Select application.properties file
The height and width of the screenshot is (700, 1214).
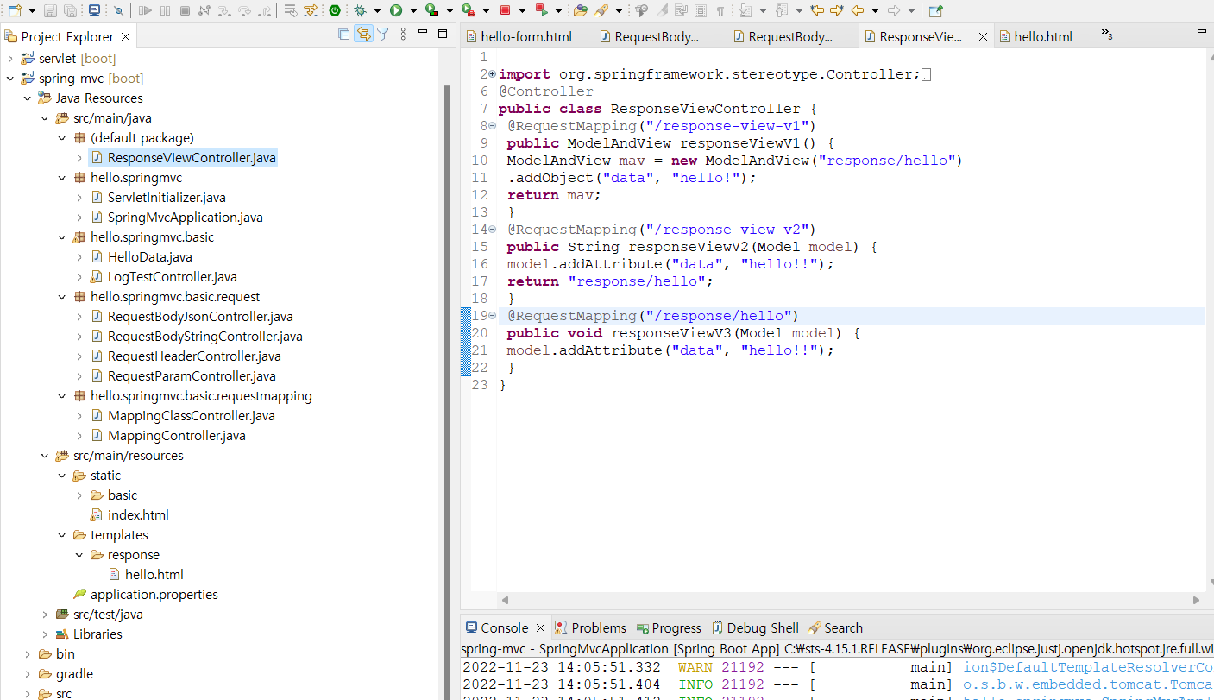[x=154, y=595]
